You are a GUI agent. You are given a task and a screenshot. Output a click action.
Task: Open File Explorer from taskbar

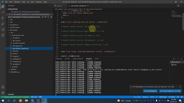[26, 100]
